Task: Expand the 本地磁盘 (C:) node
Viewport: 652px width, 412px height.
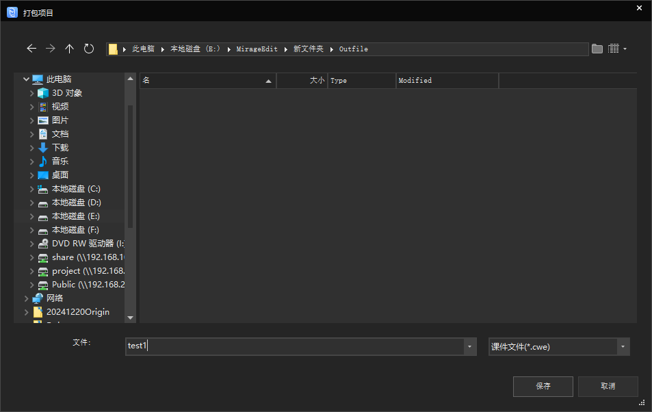Action: [32, 189]
